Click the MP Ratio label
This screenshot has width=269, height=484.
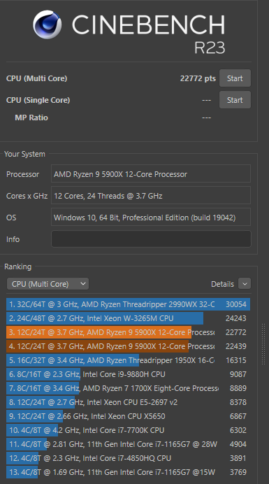click(31, 118)
